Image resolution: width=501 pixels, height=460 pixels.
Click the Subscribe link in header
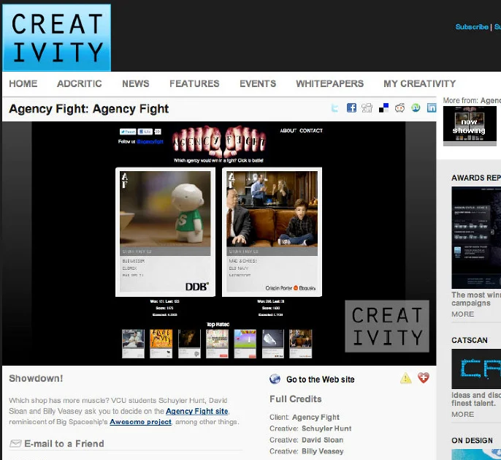(472, 27)
